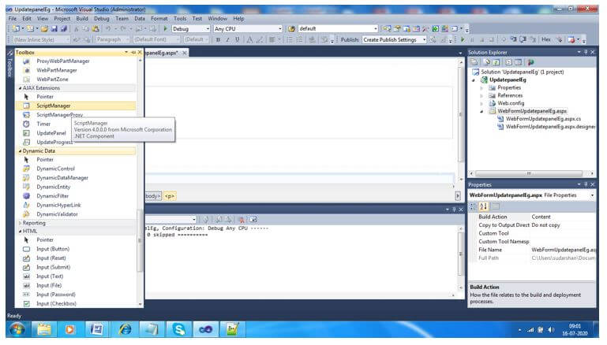Click the Start Debugging green arrow

[x=166, y=28]
